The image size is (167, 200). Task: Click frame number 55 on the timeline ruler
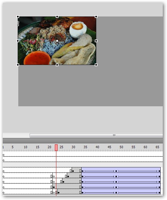click(x=133, y=147)
